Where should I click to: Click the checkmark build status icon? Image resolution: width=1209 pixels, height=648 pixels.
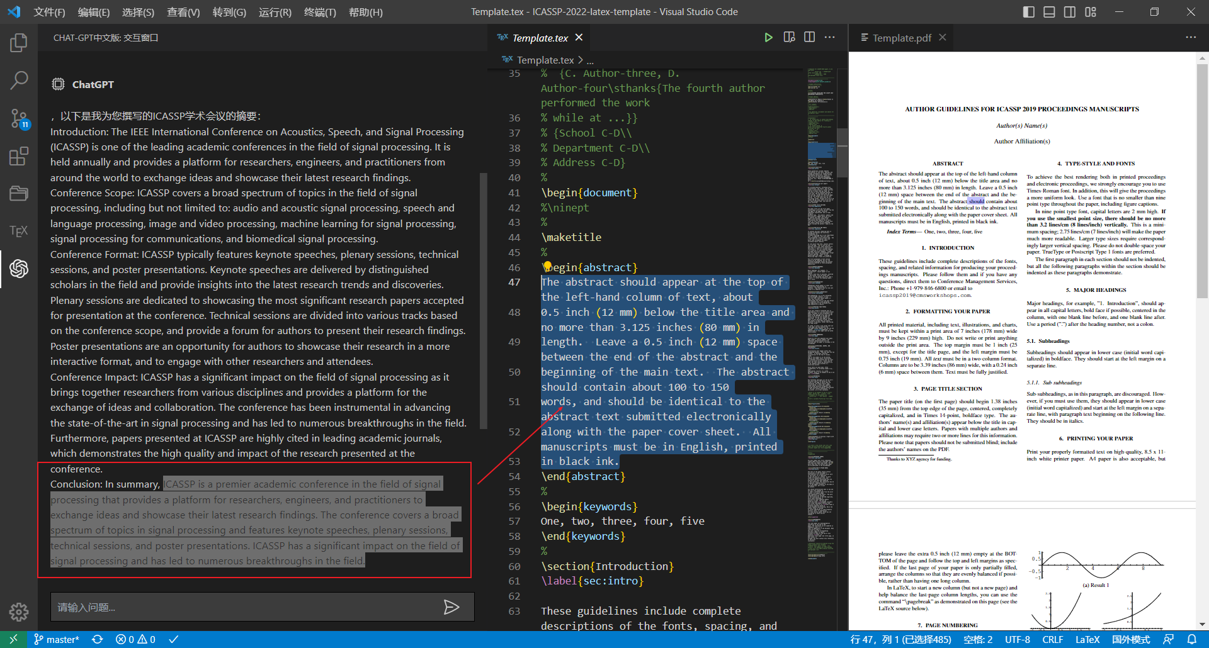tap(174, 639)
